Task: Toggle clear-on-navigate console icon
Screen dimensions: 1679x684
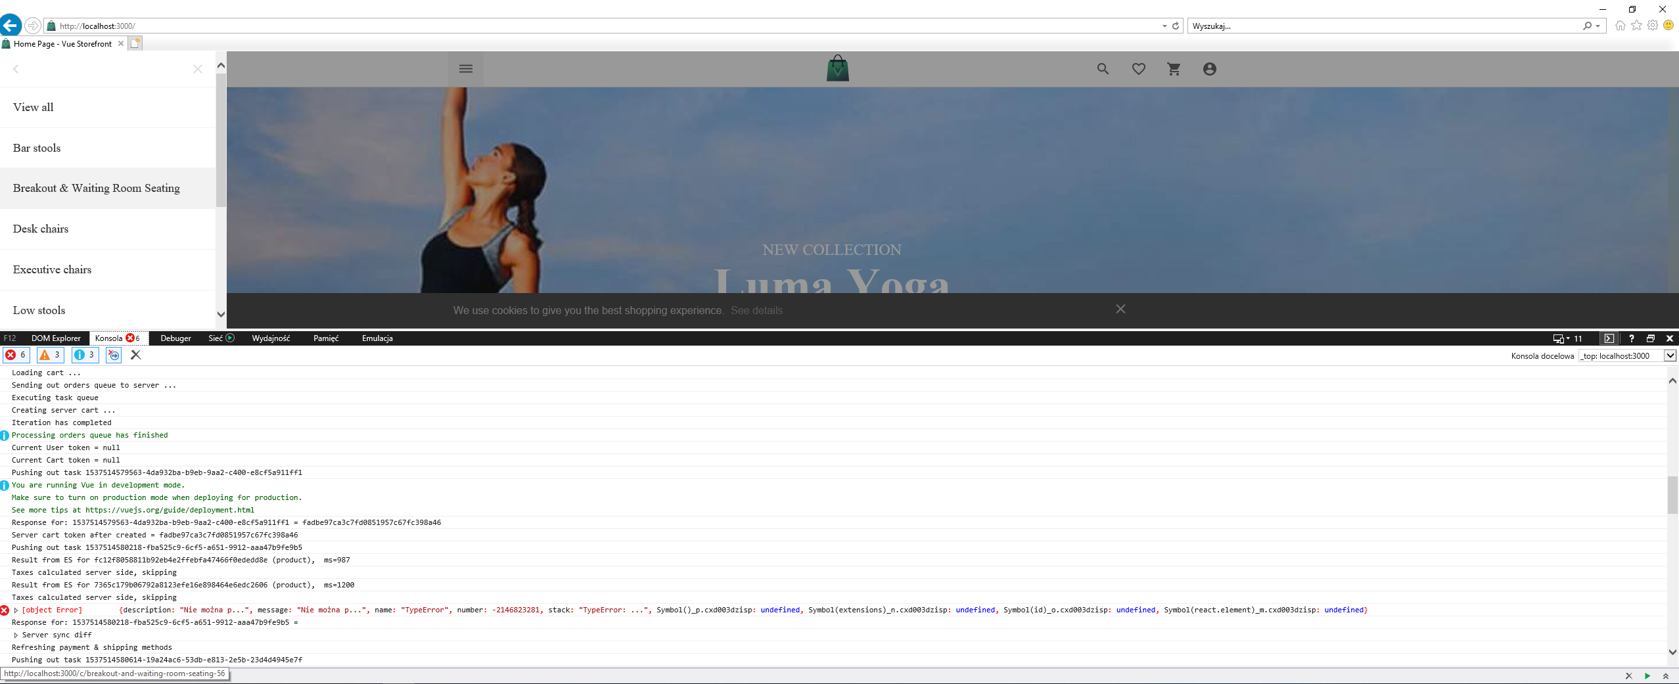Action: click(114, 355)
